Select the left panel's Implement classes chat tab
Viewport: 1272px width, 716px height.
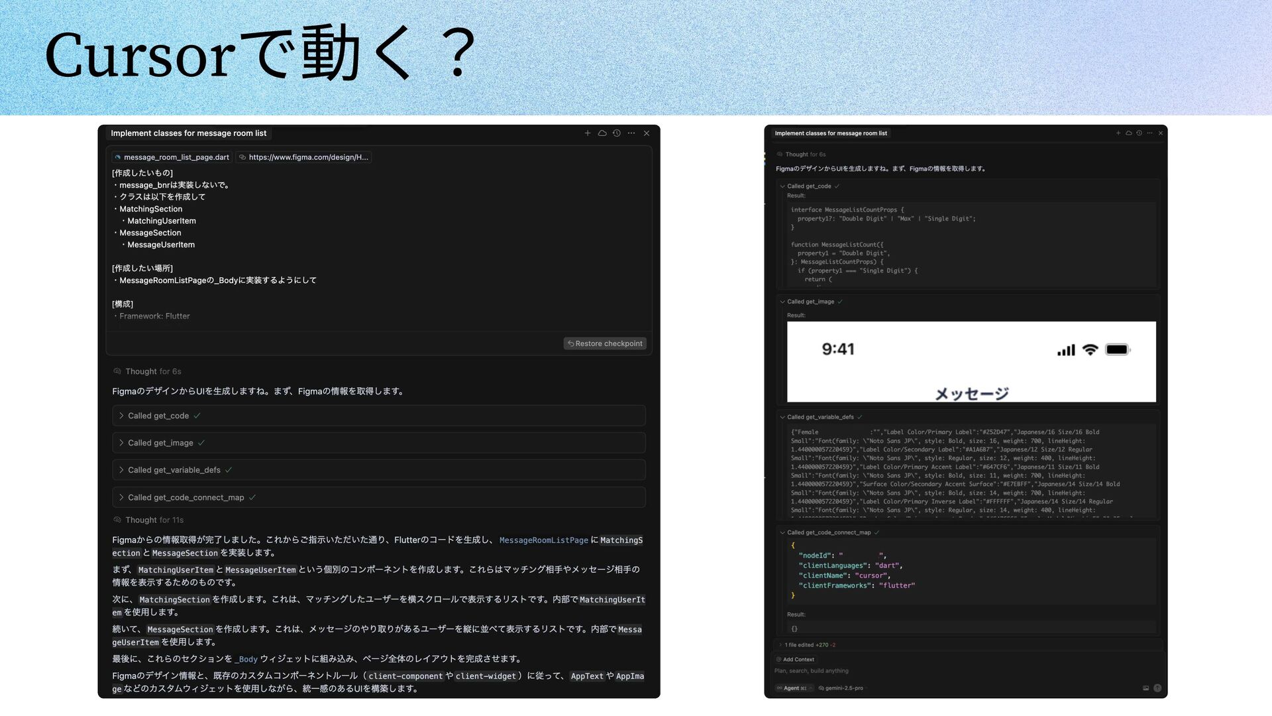click(x=189, y=133)
